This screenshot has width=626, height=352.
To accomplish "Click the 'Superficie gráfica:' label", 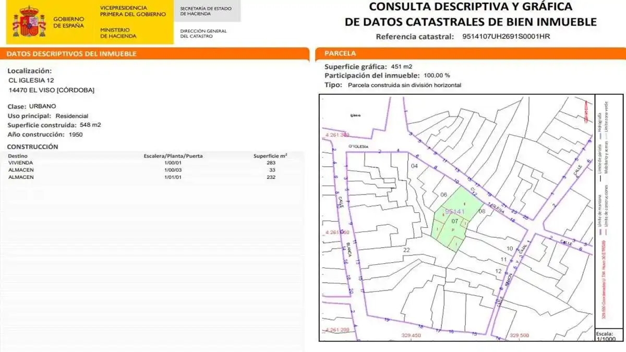I will pos(356,67).
